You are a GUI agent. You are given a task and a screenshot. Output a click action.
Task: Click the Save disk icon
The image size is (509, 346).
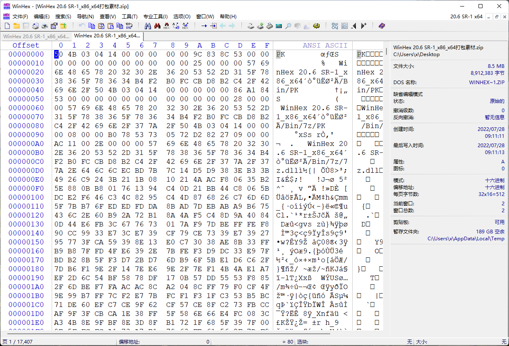point(26,26)
